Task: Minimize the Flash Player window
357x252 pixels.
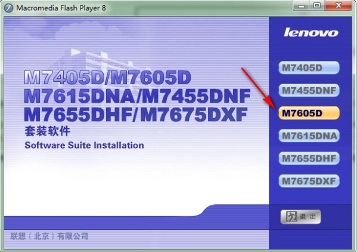Action: coord(301,6)
